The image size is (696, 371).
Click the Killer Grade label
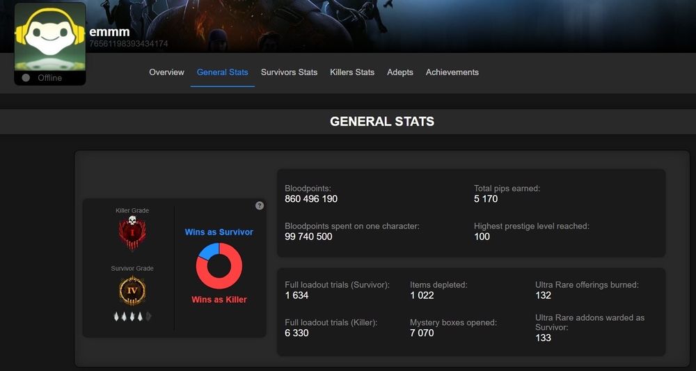point(132,210)
